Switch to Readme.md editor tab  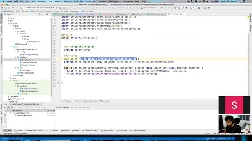click(x=139, y=14)
